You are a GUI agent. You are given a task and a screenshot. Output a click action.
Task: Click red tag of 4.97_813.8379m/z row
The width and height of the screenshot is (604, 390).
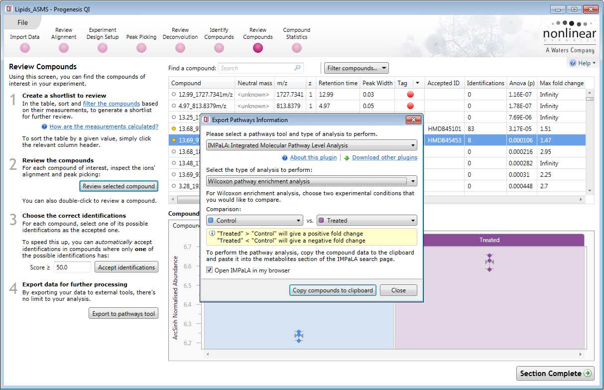click(x=410, y=106)
